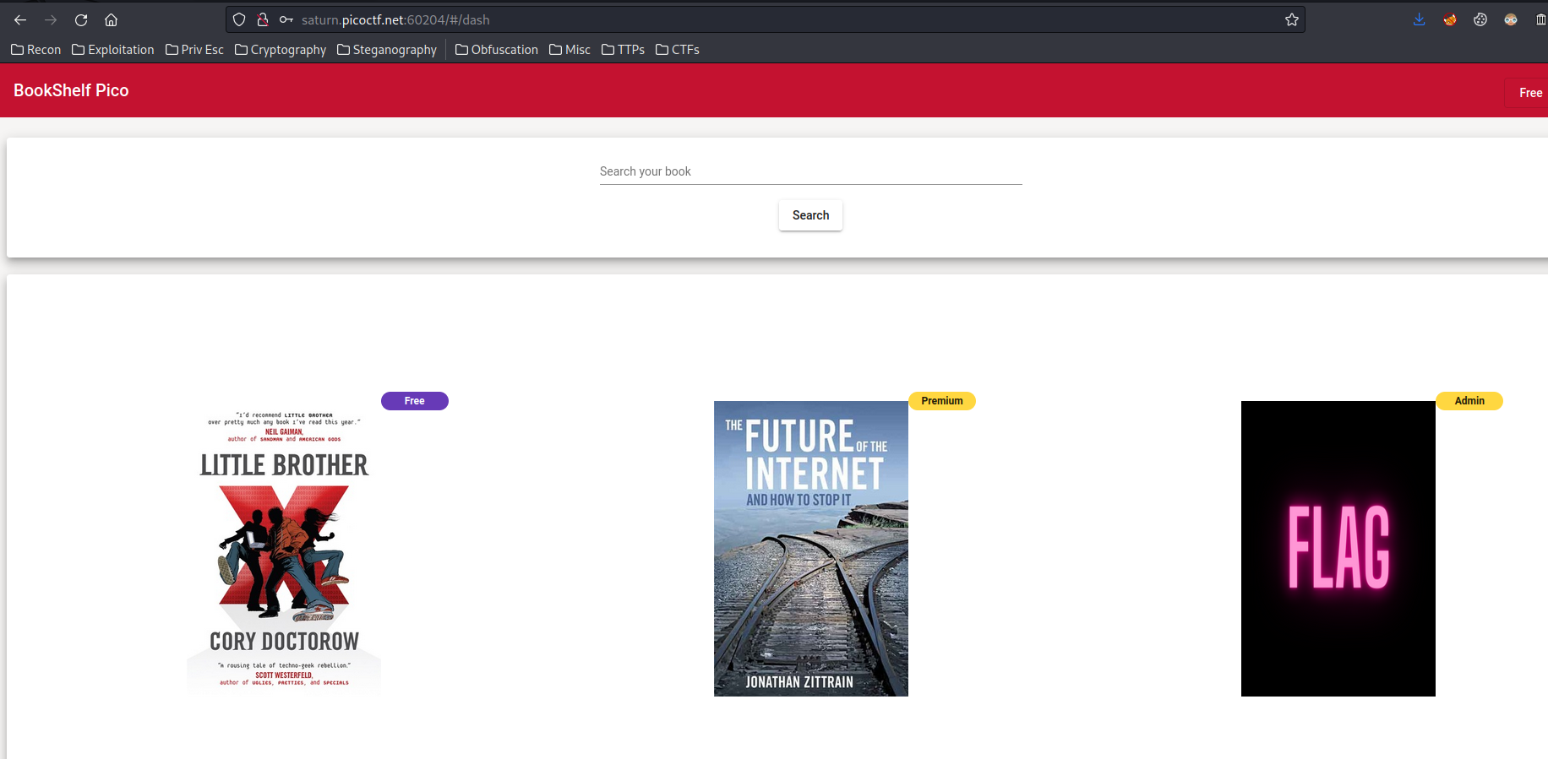Viewport: 1548px width, 759px height.
Task: Open The Future of the Internet cover
Action: pyautogui.click(x=811, y=549)
